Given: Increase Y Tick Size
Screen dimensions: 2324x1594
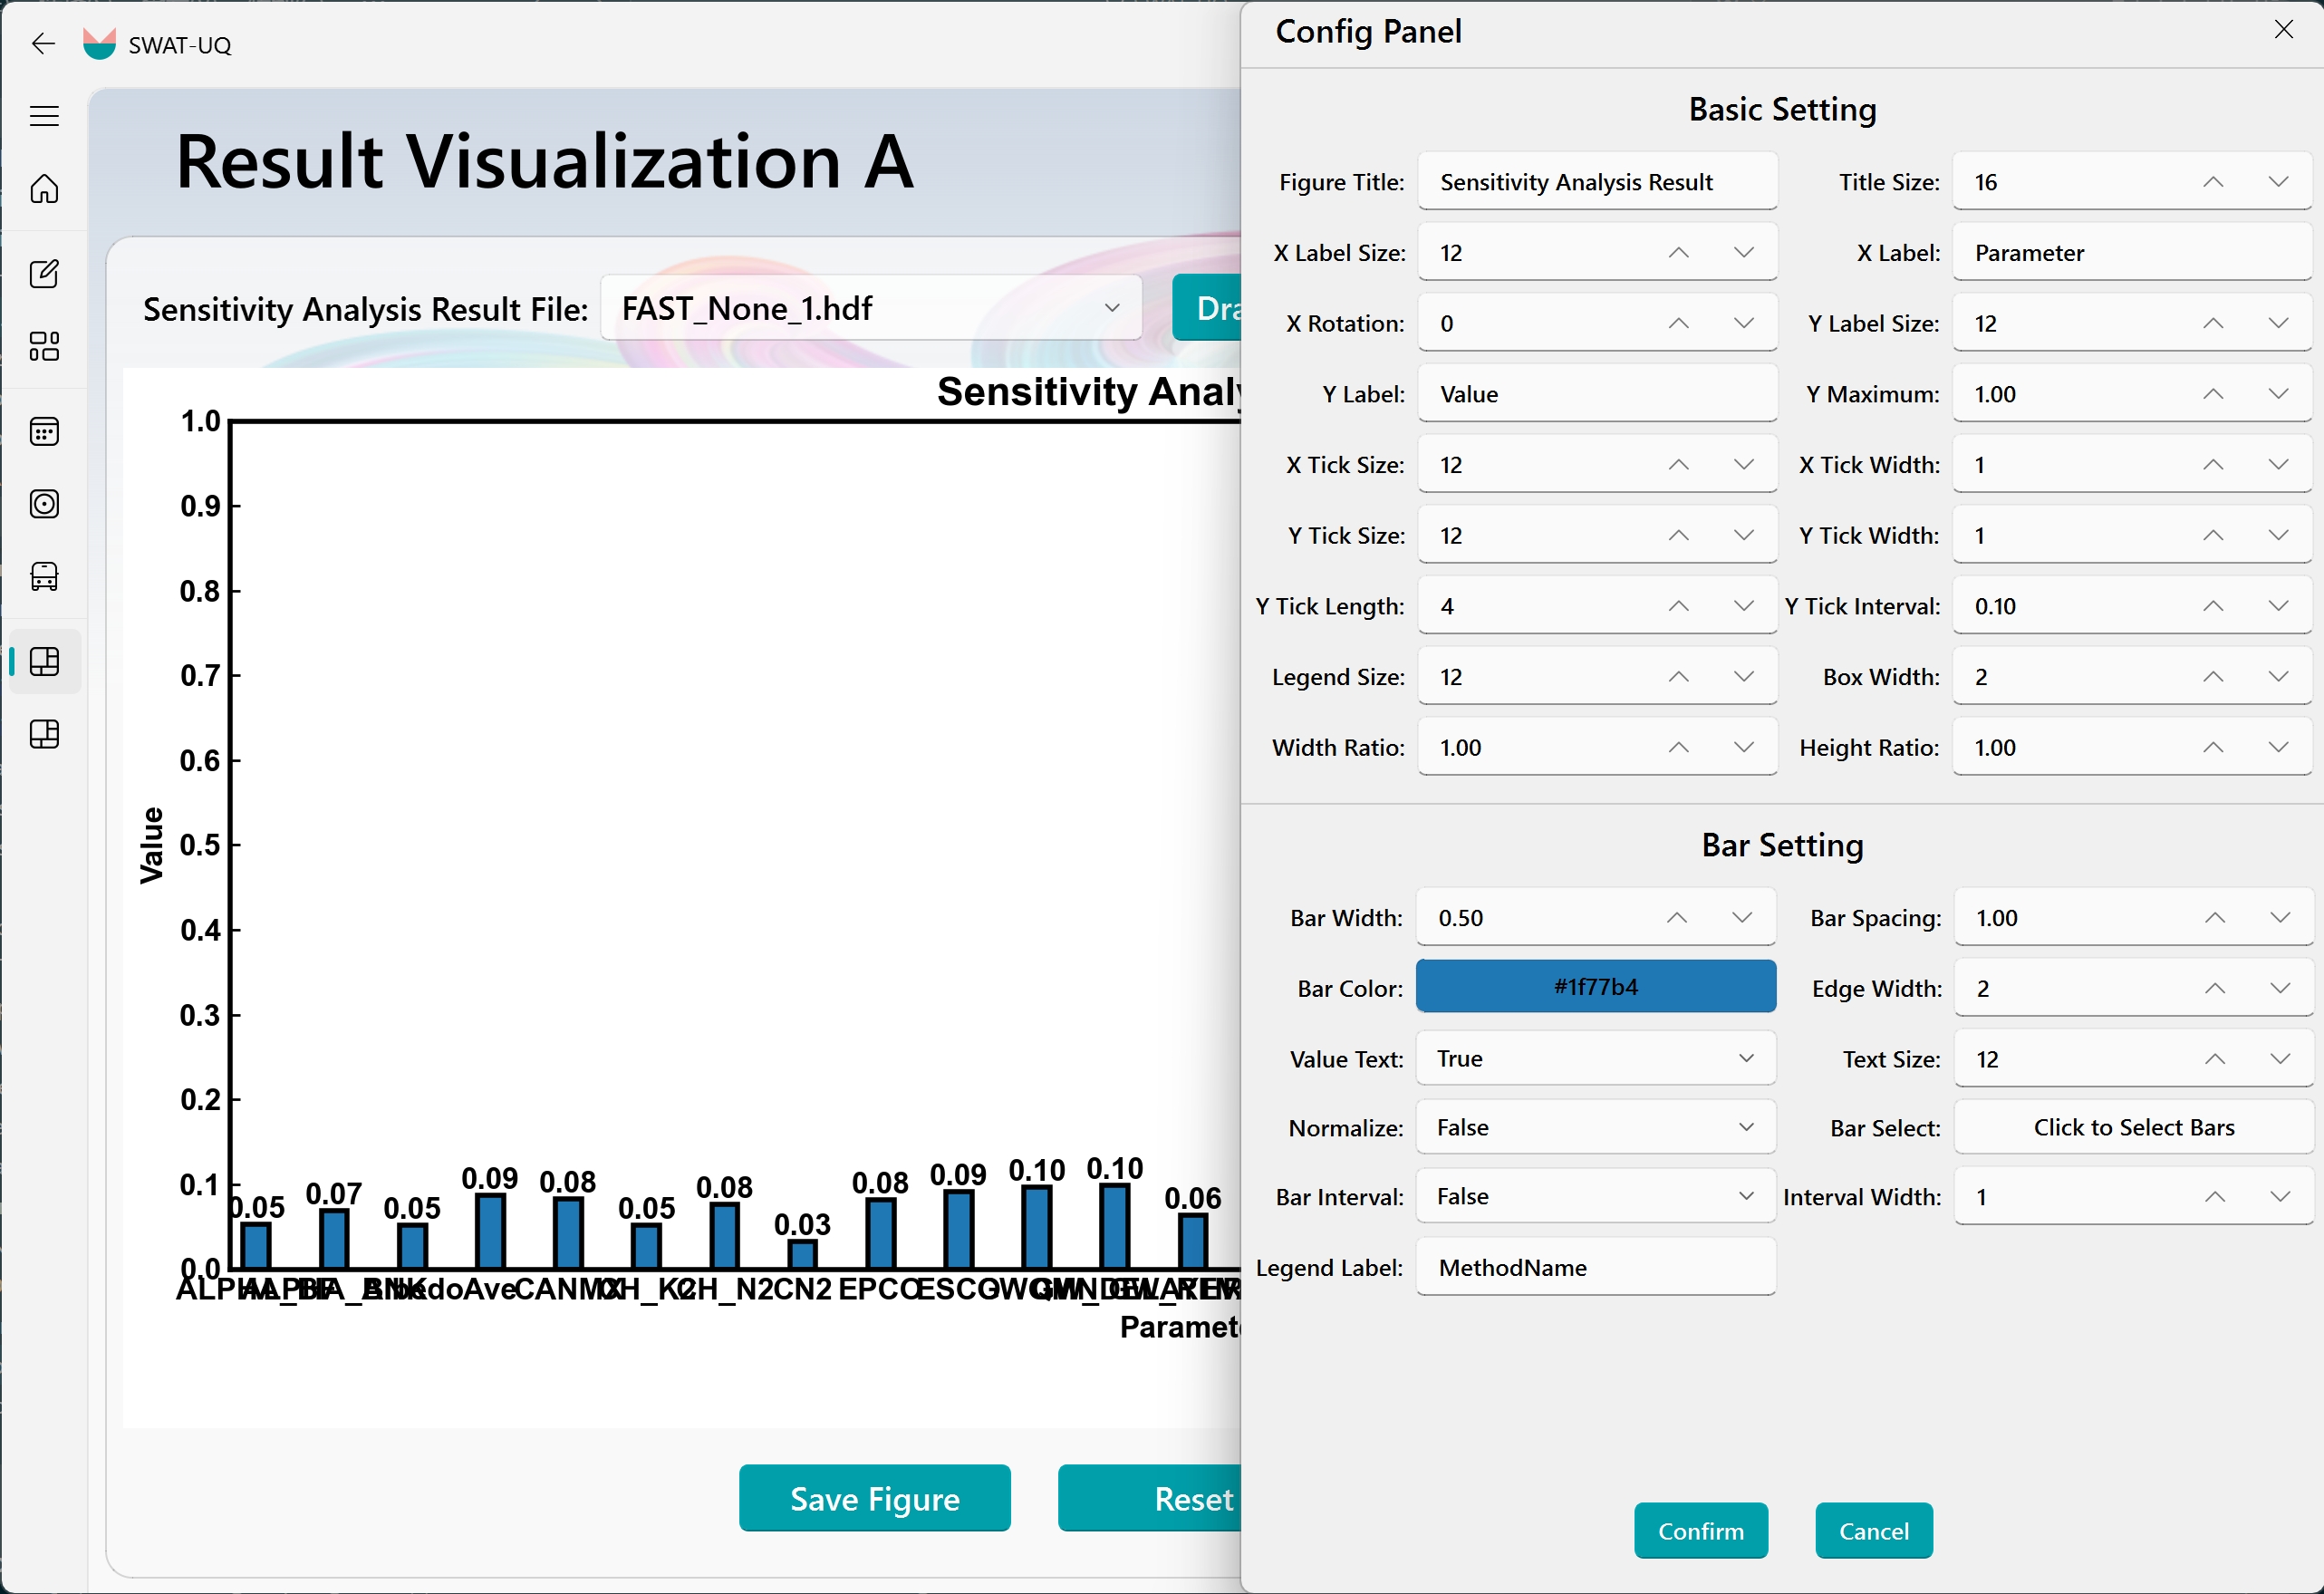Looking at the screenshot, I should pyautogui.click(x=1679, y=536).
